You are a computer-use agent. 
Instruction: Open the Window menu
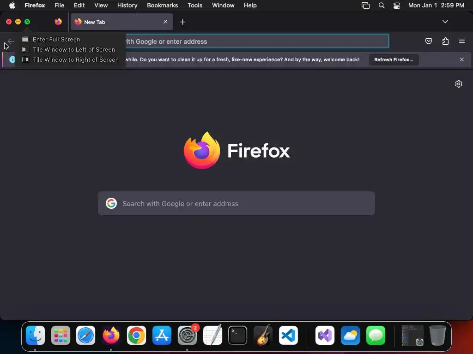pos(223,6)
